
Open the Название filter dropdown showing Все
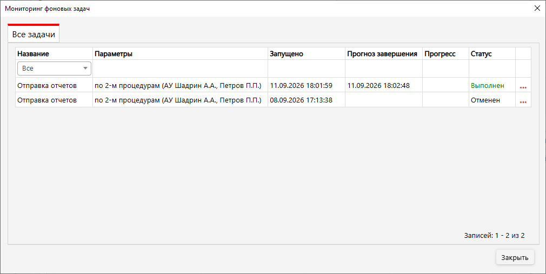tap(54, 68)
